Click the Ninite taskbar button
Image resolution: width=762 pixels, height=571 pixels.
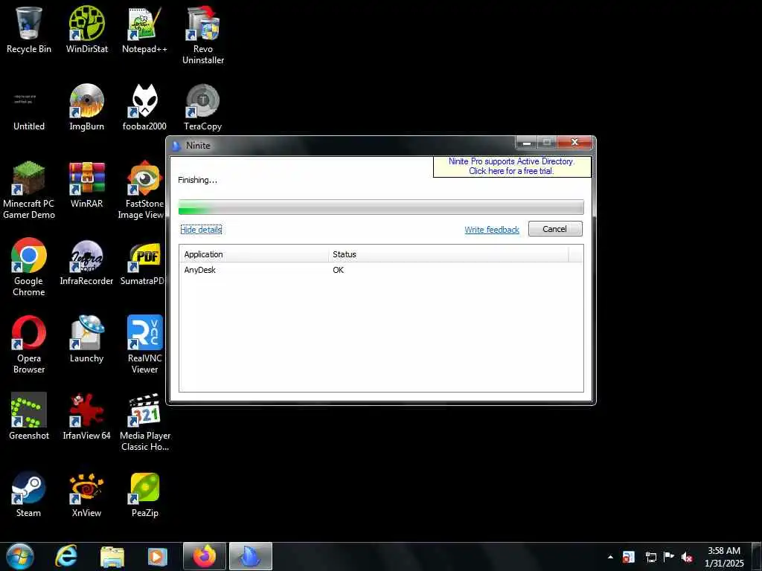pos(251,556)
